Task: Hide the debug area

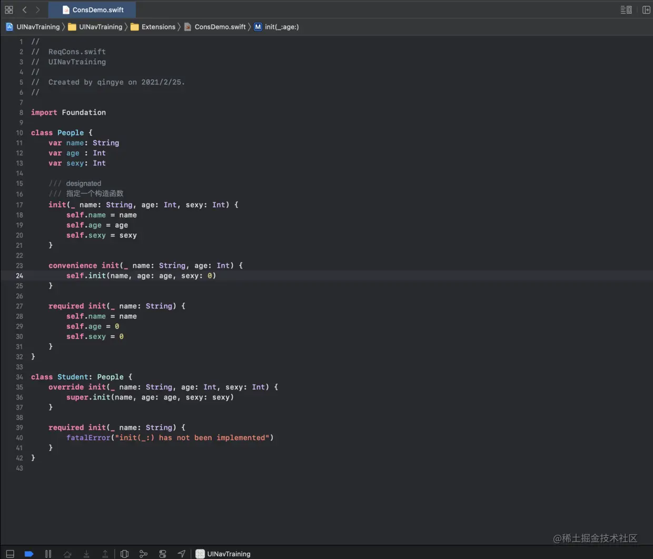Action: 10,554
